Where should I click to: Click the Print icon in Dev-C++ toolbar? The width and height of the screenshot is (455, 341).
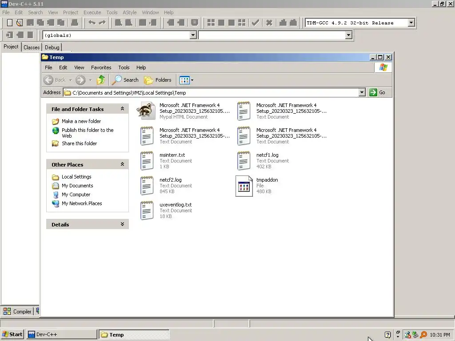(75, 23)
